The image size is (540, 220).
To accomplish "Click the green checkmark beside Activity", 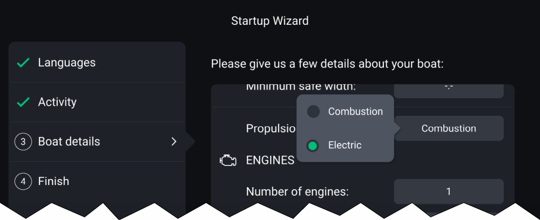I will [x=23, y=102].
